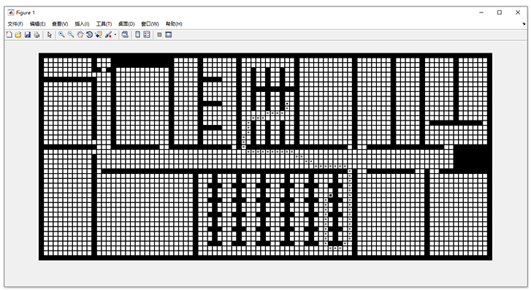531x290 pixels.
Task: Open a file with the folder icon
Action: pyautogui.click(x=18, y=34)
